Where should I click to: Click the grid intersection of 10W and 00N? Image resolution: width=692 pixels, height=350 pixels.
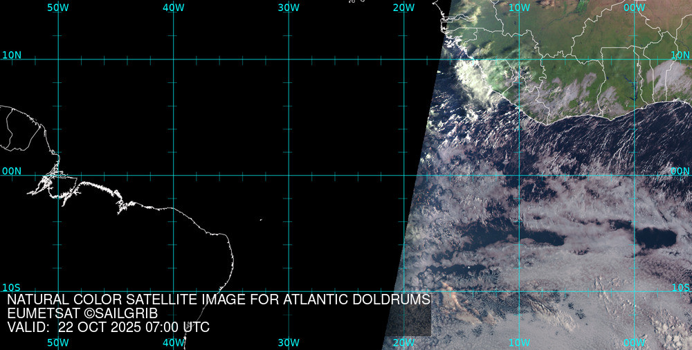tap(519, 175)
